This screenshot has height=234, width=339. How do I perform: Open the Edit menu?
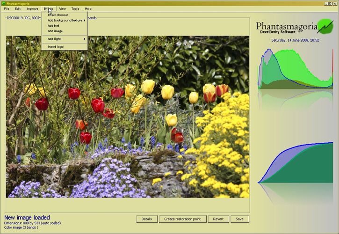point(17,9)
